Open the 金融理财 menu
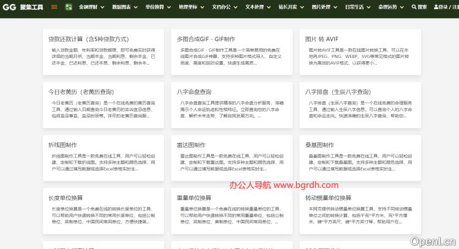The height and width of the screenshot is (249, 459). (88, 7)
